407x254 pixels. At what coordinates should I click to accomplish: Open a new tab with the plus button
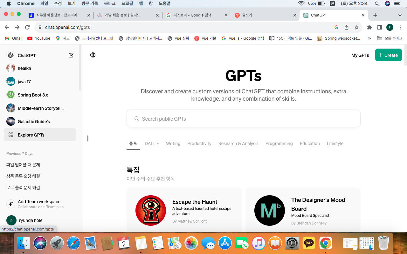(375, 15)
